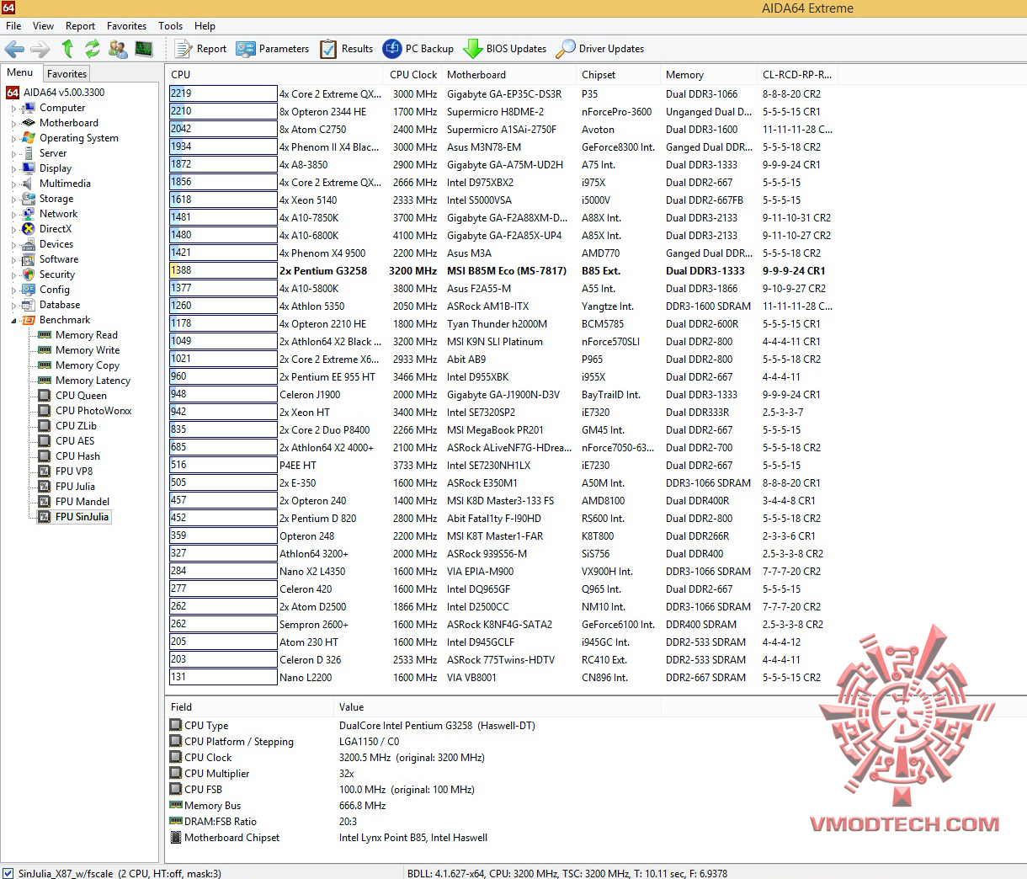
Task: Open the FPU Mandel benchmark
Action: 74,502
